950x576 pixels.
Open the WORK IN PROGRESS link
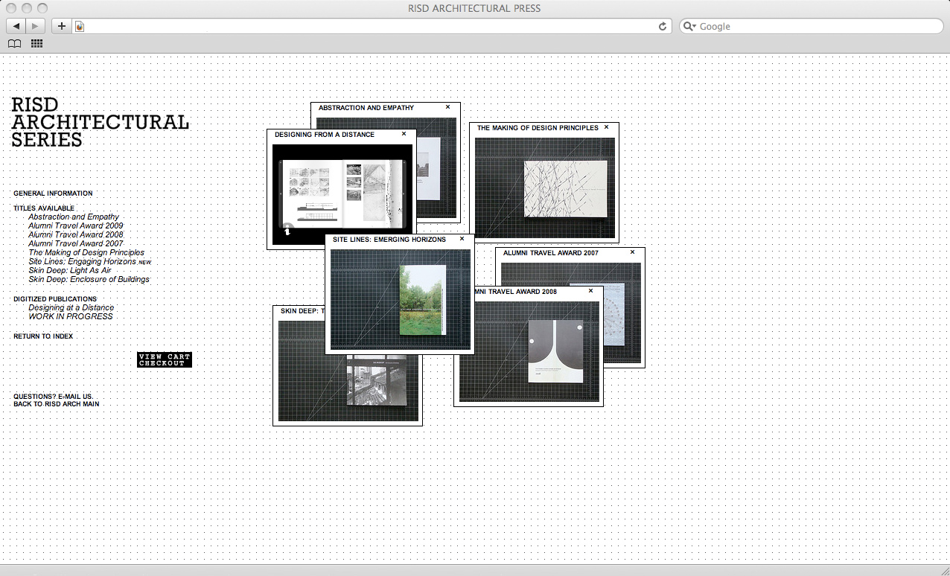(71, 316)
